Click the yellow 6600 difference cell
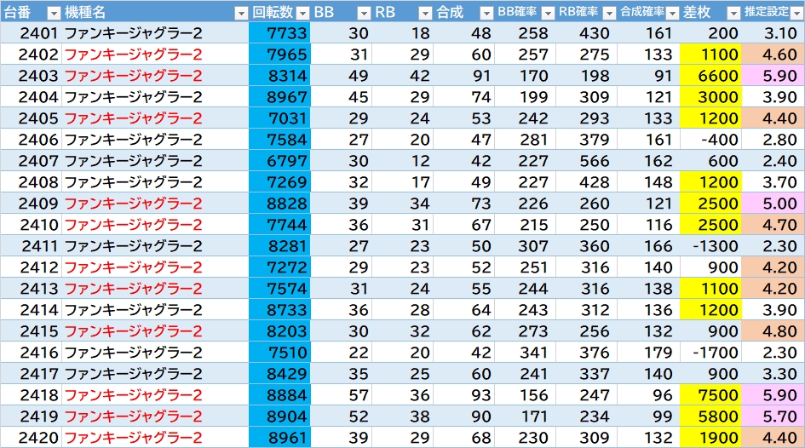The width and height of the screenshot is (805, 448). (710, 76)
